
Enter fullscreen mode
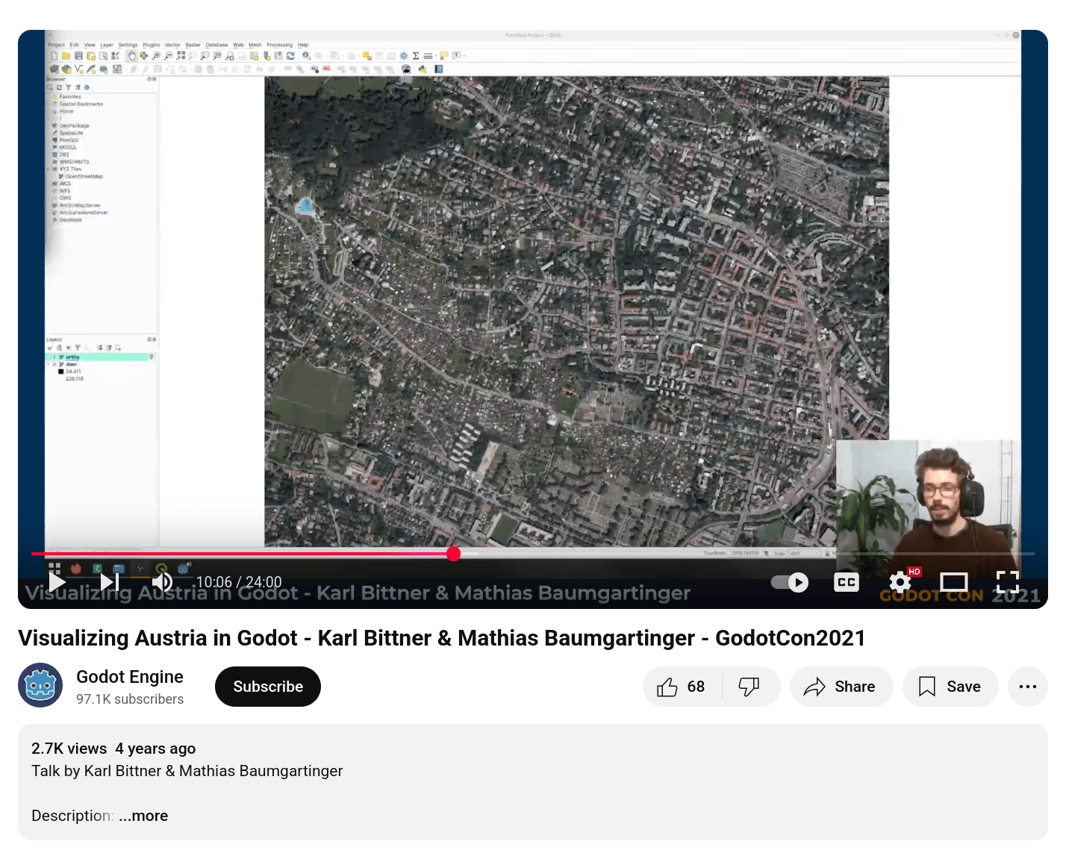click(x=1008, y=582)
